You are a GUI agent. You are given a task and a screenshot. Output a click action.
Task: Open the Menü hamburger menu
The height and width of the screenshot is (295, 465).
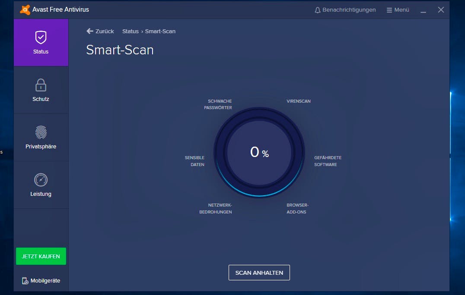tap(389, 10)
